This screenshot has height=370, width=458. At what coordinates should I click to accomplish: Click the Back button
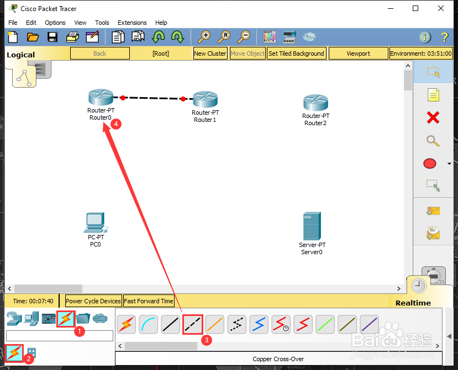[x=100, y=53]
